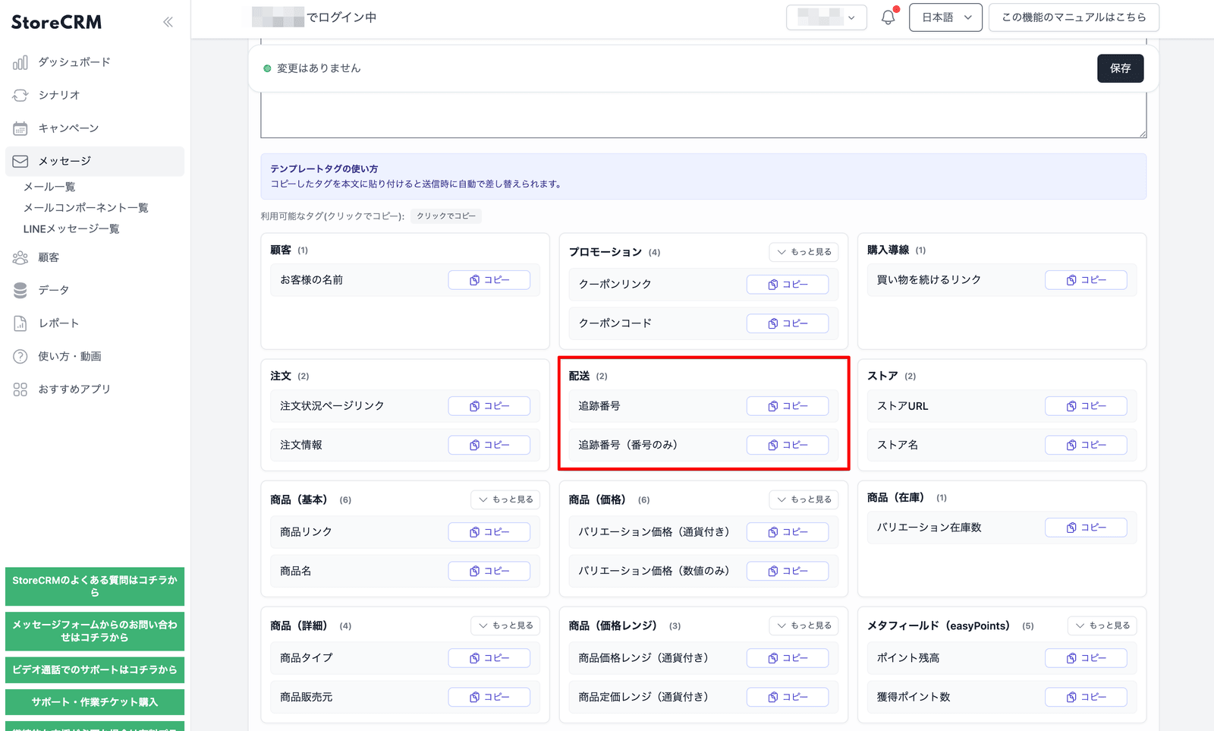The image size is (1214, 731).
Task: Click the 顧客 people icon
Action: (x=20, y=257)
